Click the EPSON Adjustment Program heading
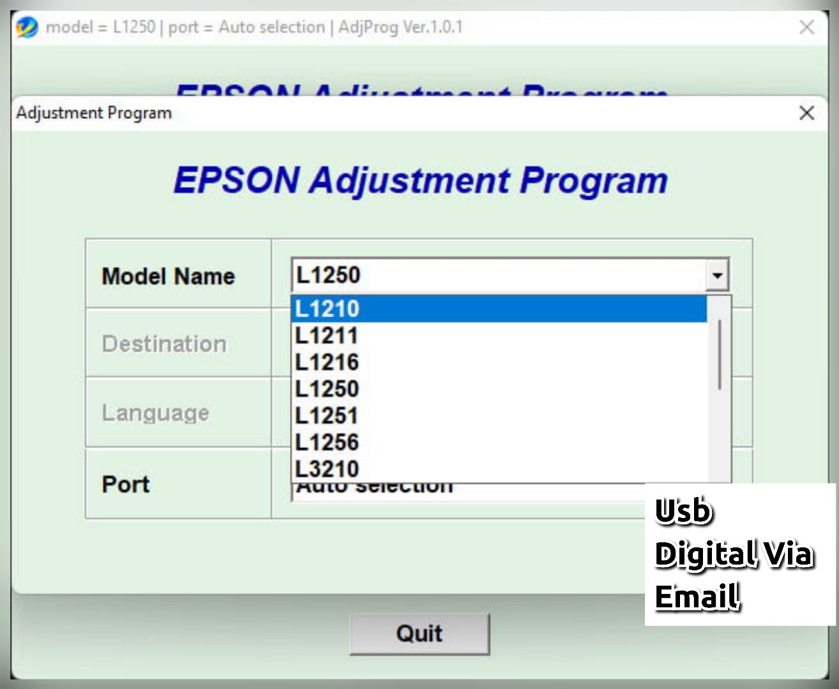Screen dimensions: 839x689 coord(421,180)
